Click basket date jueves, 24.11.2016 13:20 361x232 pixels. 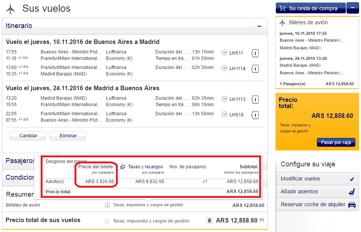point(303,59)
